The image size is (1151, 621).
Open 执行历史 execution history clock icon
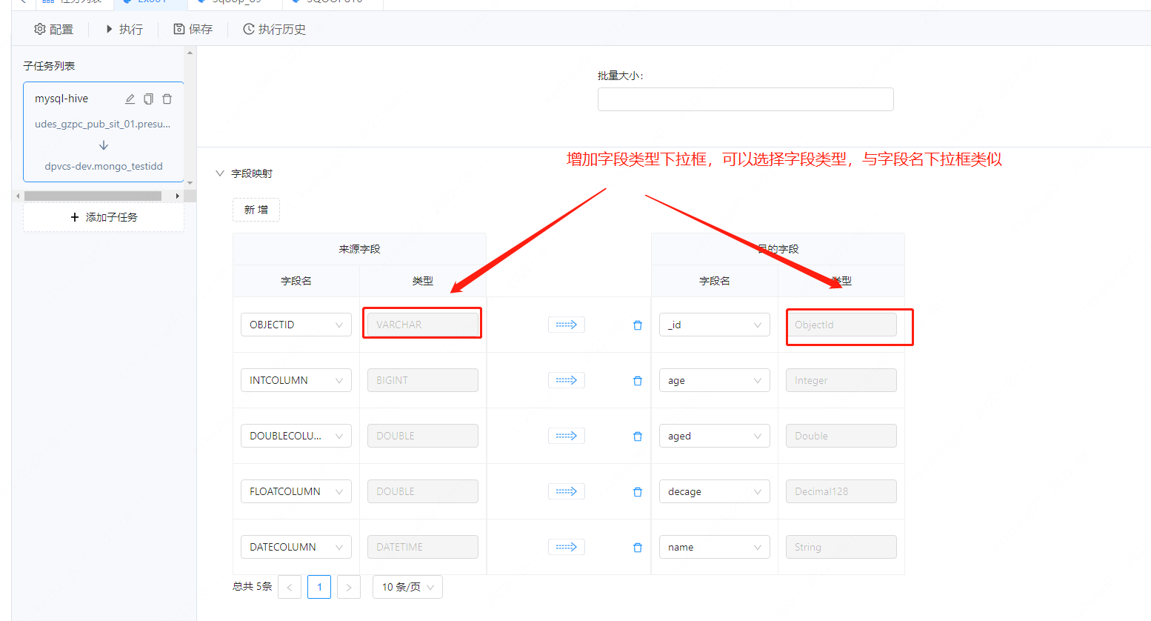point(247,29)
